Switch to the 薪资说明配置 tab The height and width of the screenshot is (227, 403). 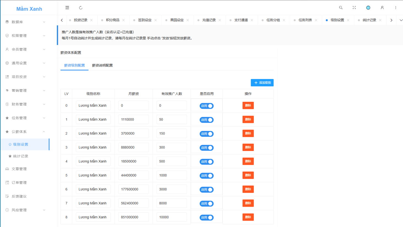(102, 65)
